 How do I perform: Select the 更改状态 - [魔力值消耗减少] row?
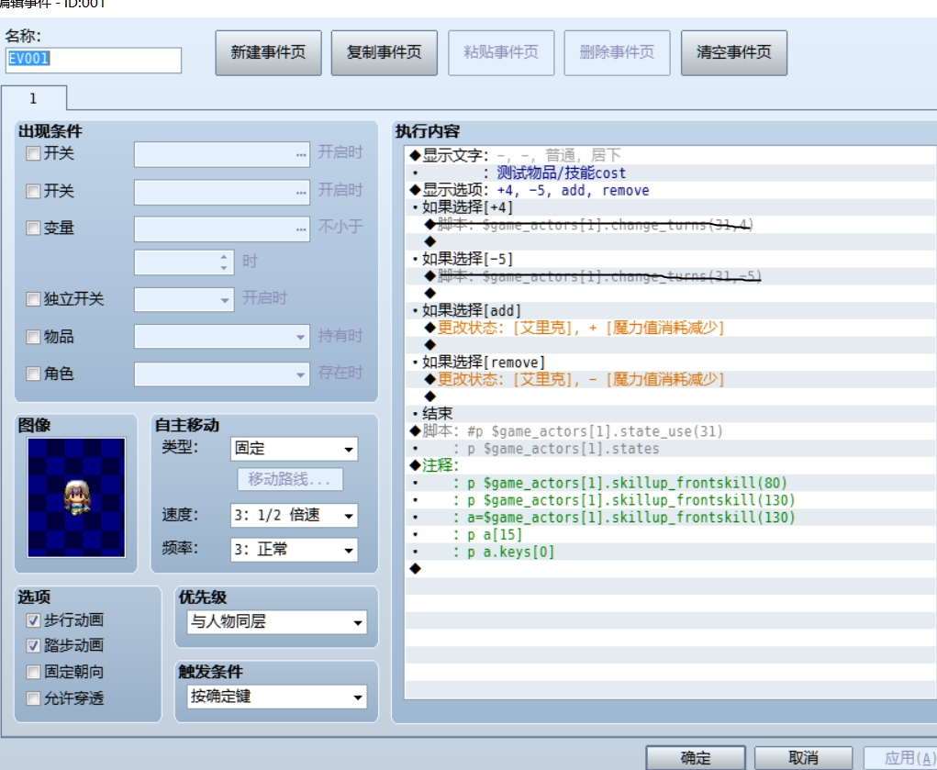pos(670,380)
